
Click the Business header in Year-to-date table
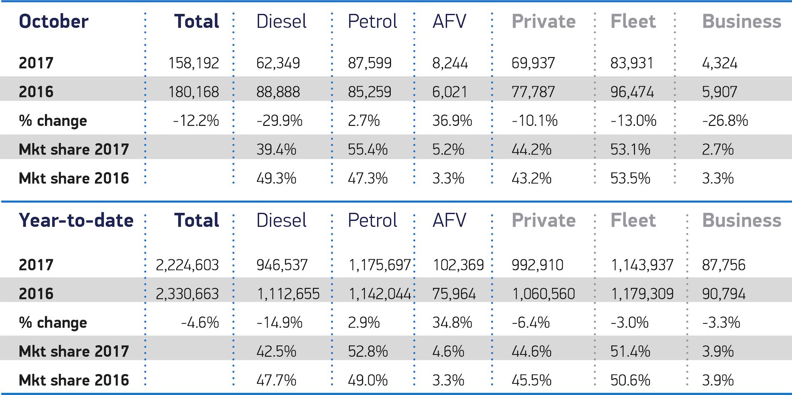click(742, 220)
